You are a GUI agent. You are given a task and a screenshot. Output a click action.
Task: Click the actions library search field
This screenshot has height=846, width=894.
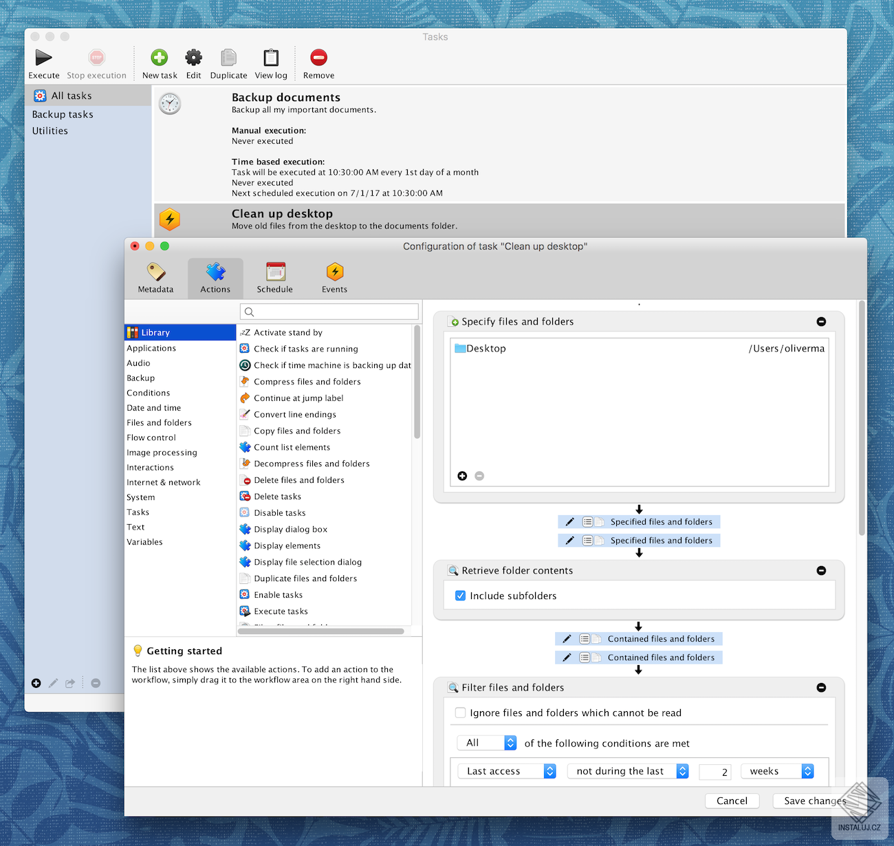tap(329, 312)
